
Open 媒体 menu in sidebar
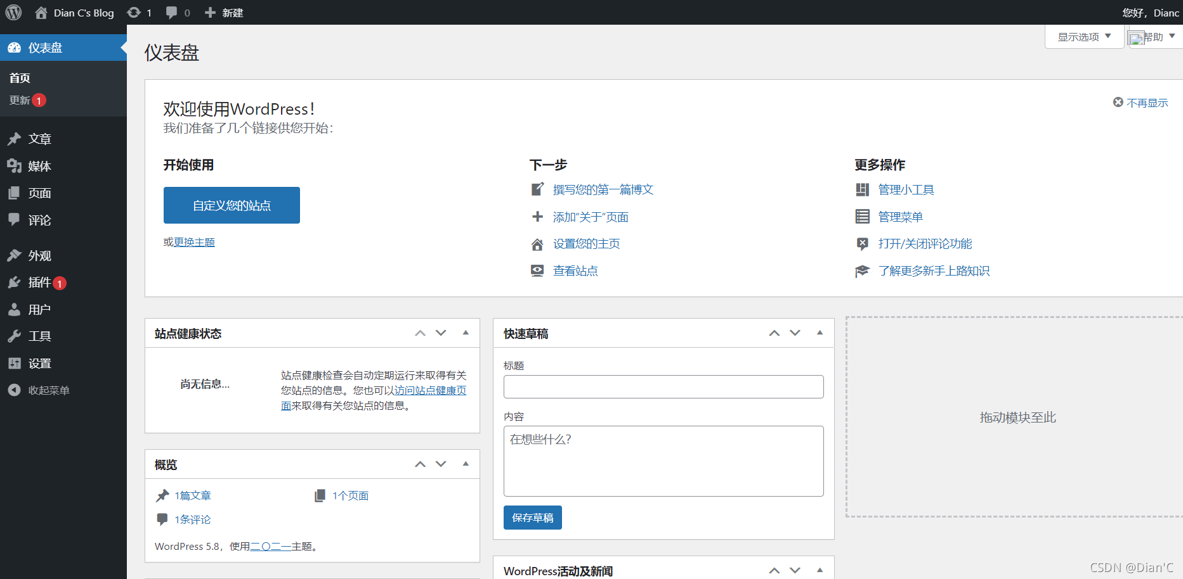click(x=63, y=166)
